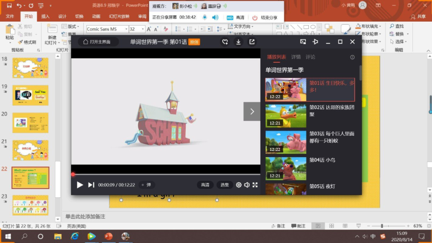Pin the player window on top

316,42
